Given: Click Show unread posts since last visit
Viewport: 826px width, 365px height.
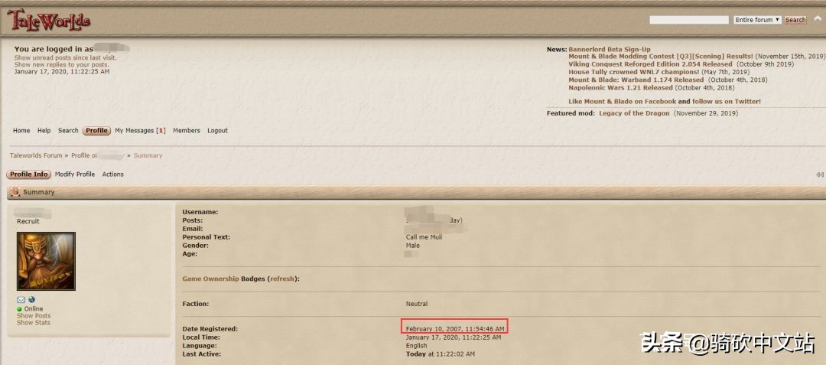Looking at the screenshot, I should [66, 58].
